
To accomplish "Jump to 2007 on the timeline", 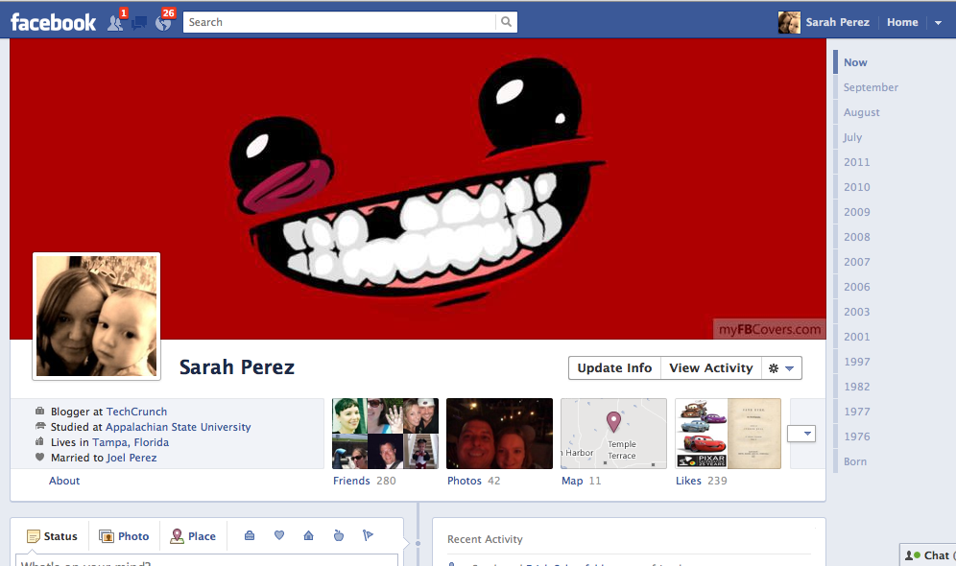I will [856, 262].
